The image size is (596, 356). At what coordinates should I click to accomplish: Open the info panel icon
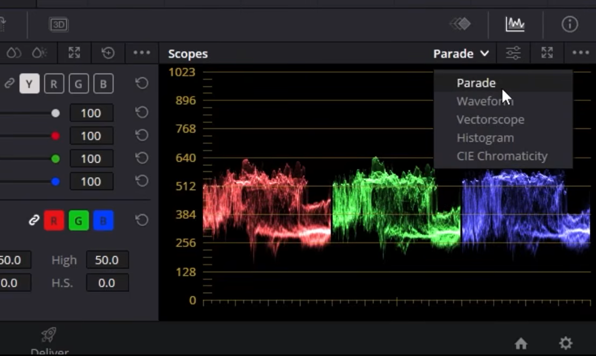coord(569,24)
